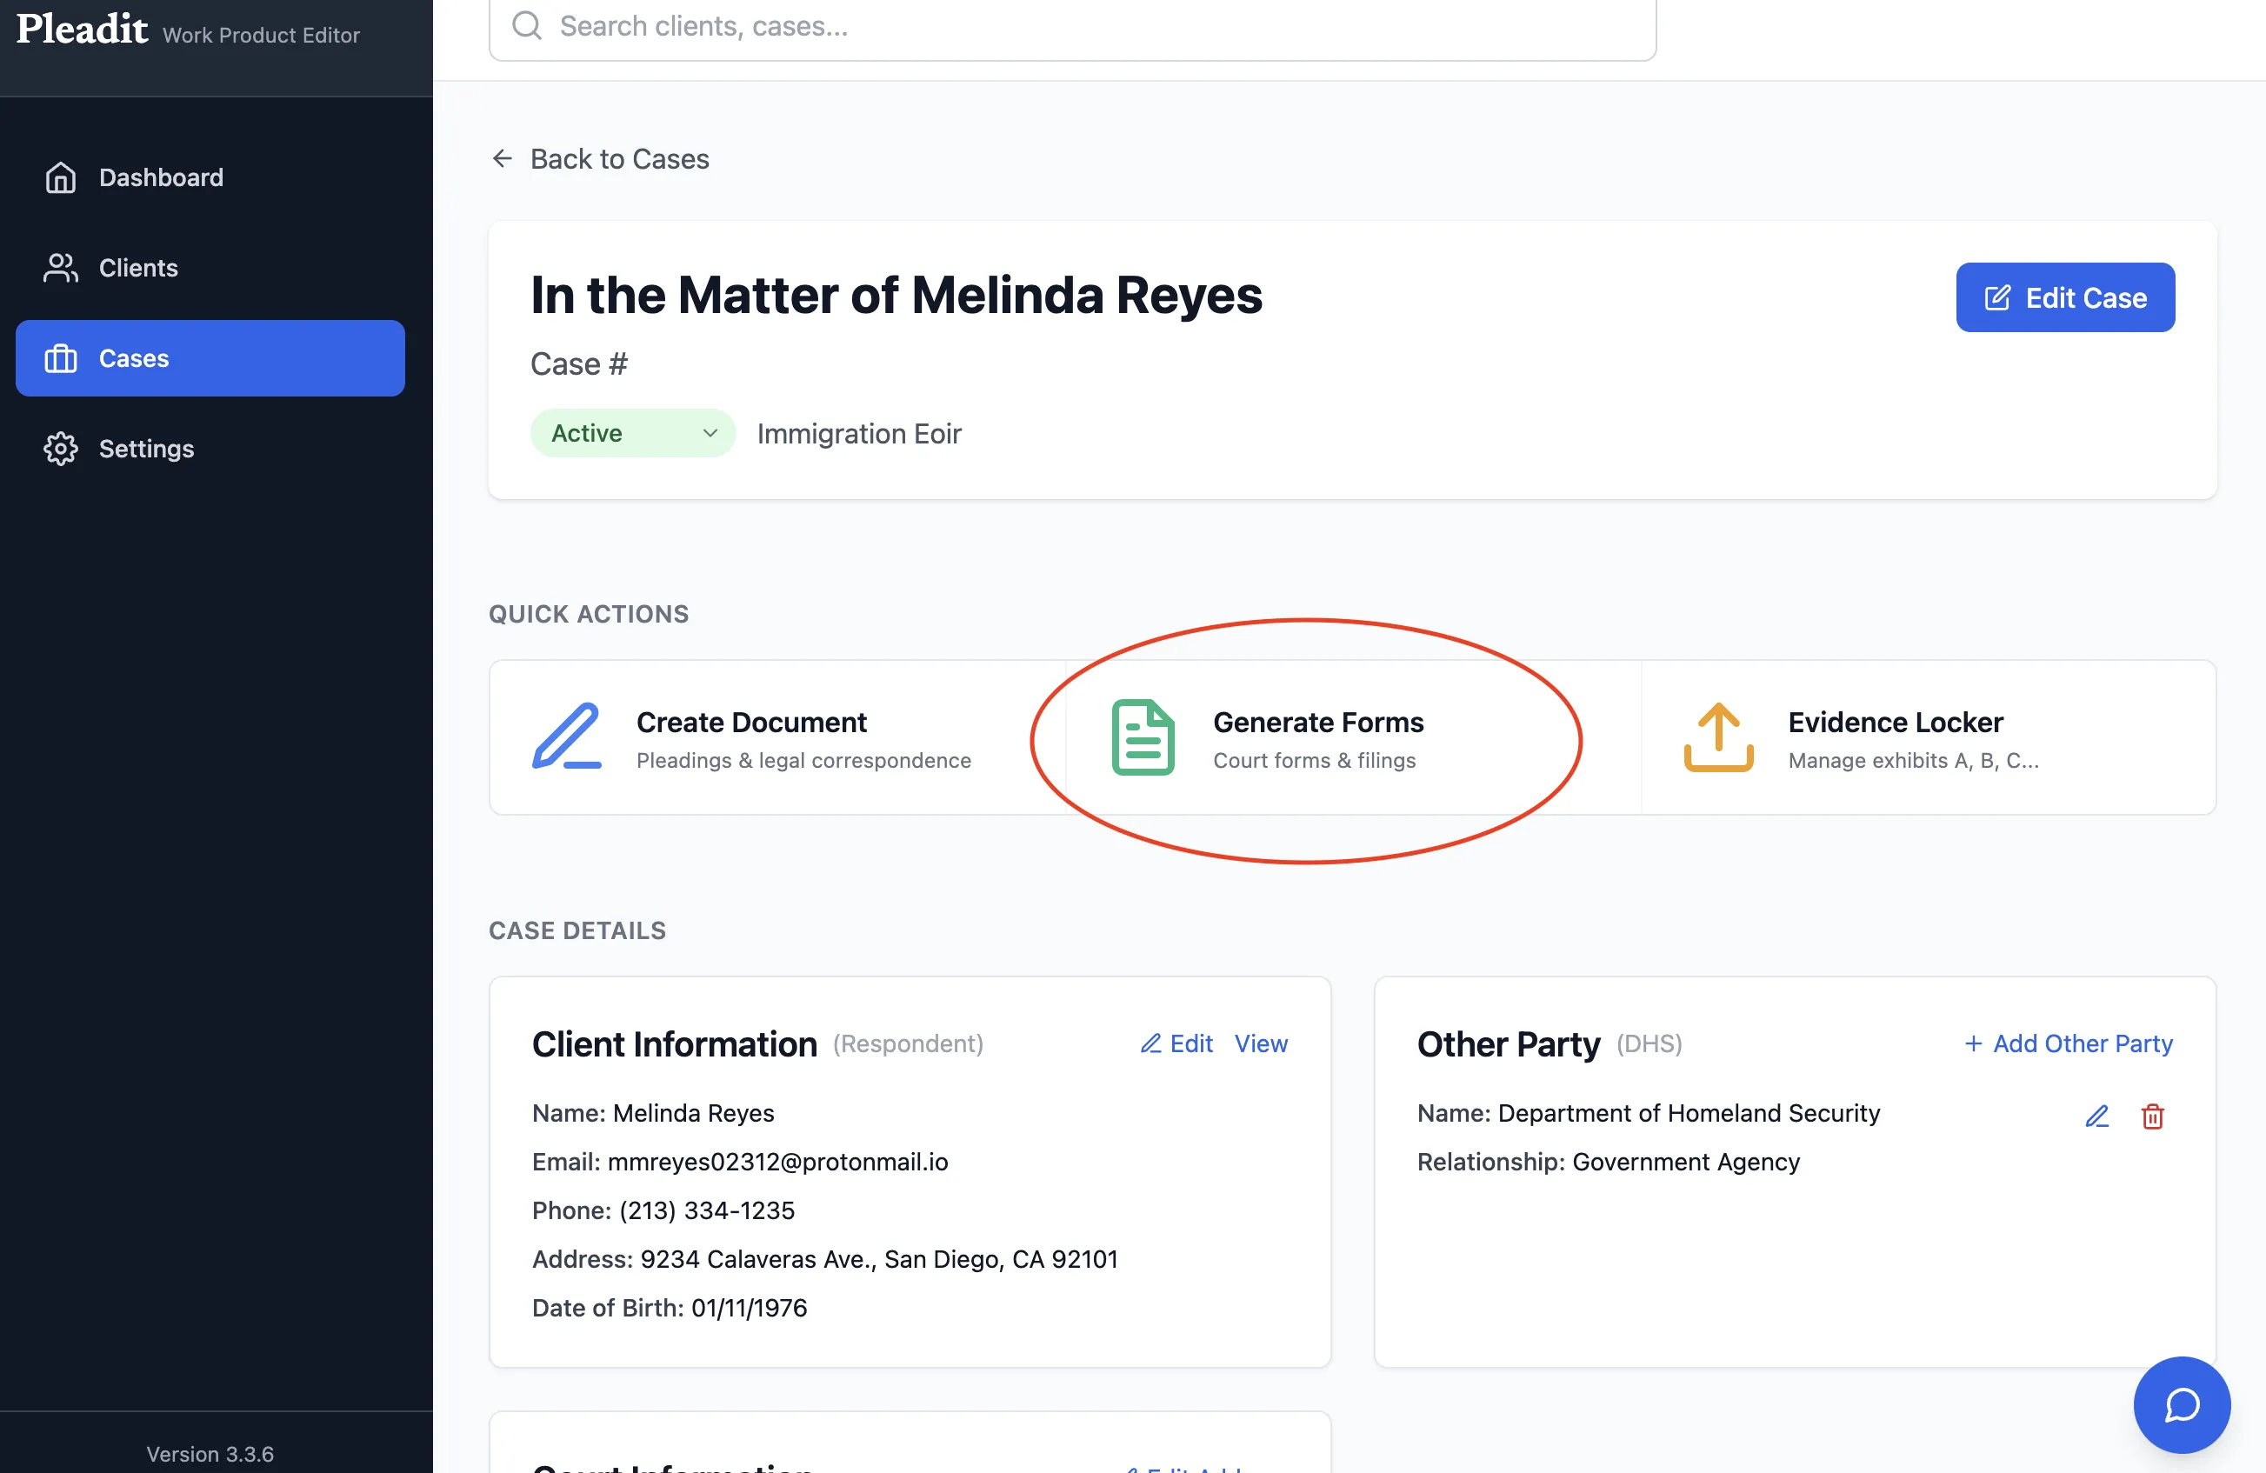
Task: Click Name: Melinda Reyes text
Action: coord(653,1113)
